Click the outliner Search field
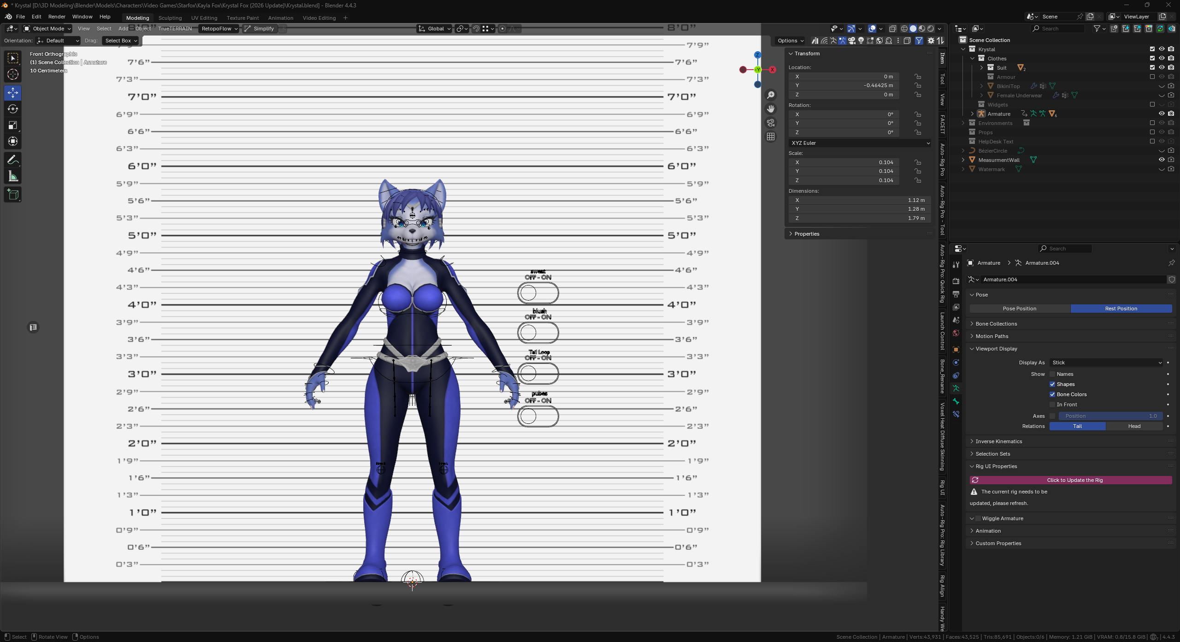 [1058, 29]
